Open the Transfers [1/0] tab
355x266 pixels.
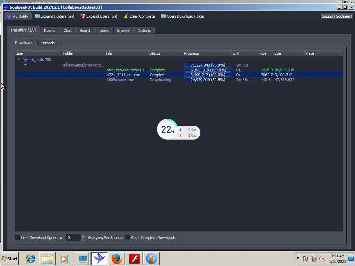pyautogui.click(x=23, y=30)
